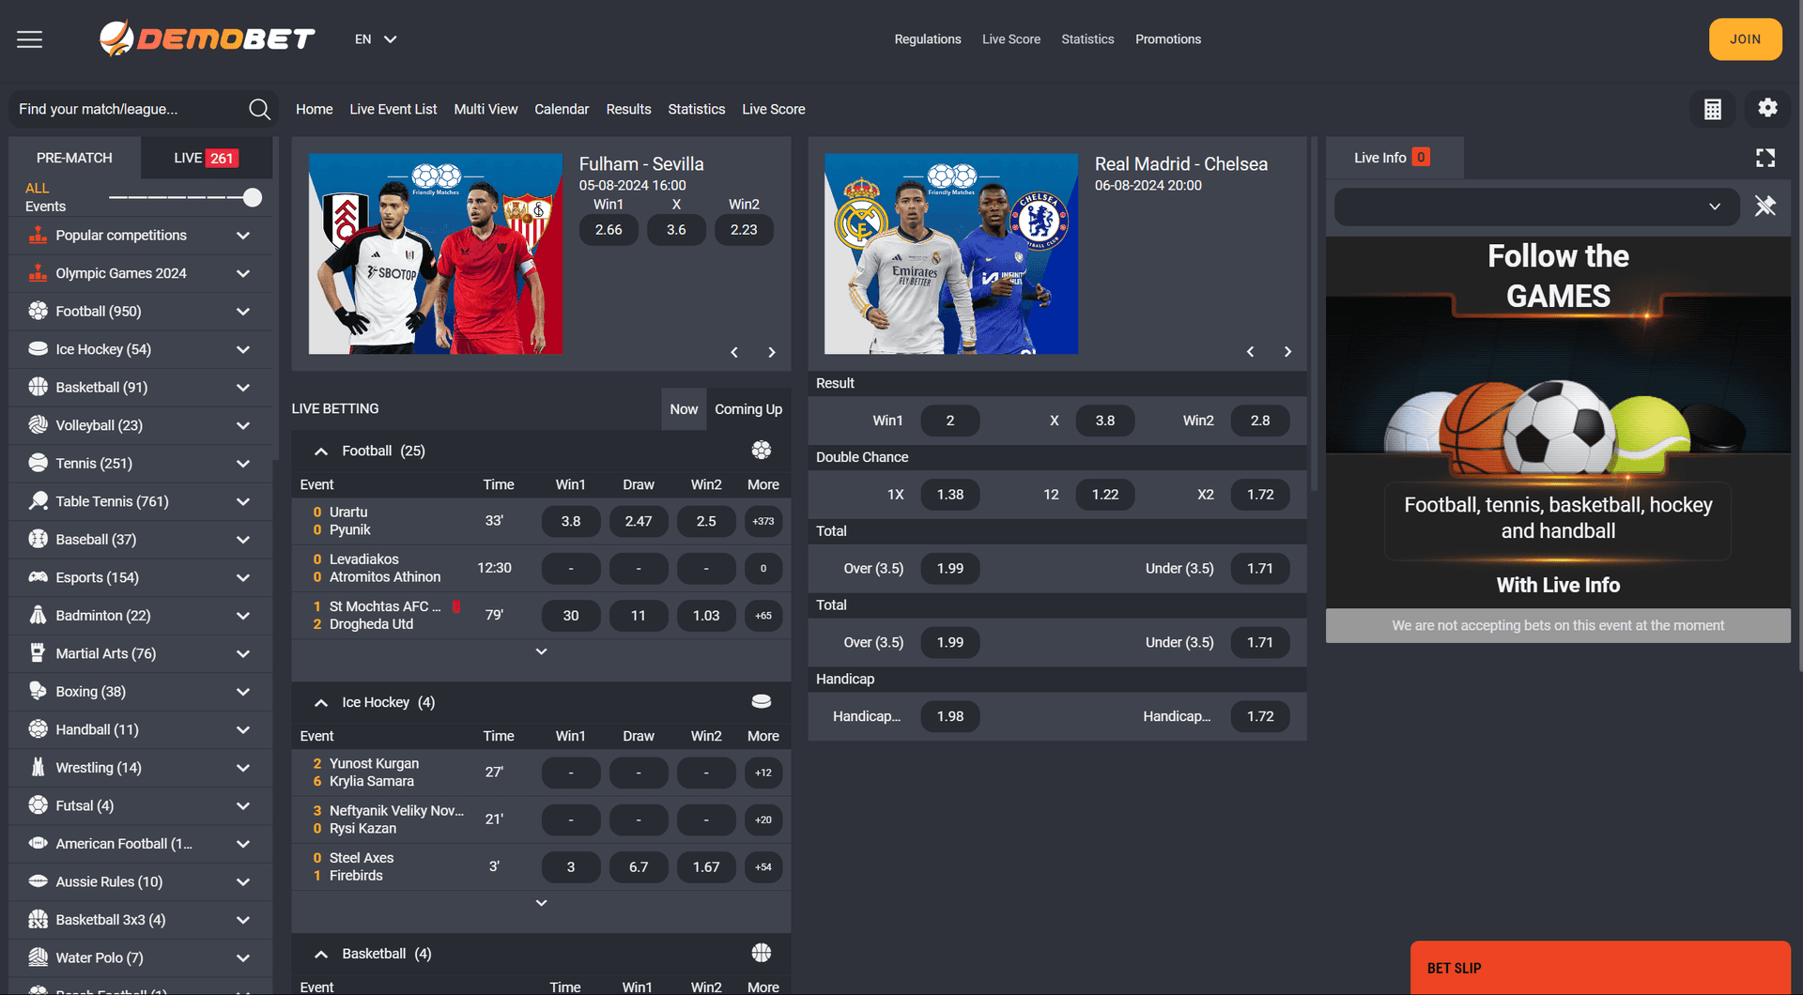Image resolution: width=1803 pixels, height=995 pixels.
Task: Click the Esports gamepad icon
Action: [38, 576]
